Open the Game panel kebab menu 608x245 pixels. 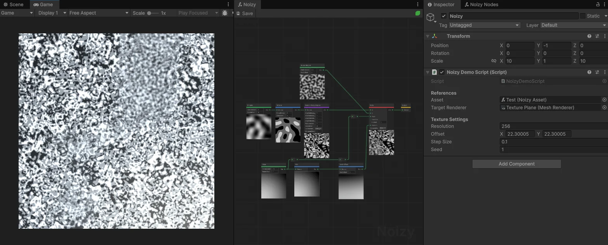(x=228, y=5)
